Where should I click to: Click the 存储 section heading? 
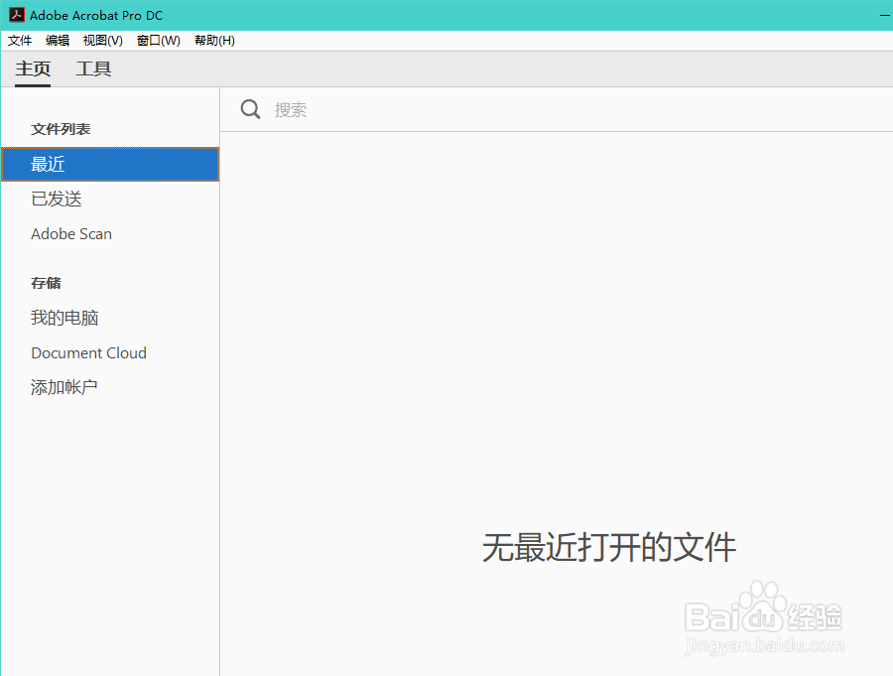tap(46, 283)
